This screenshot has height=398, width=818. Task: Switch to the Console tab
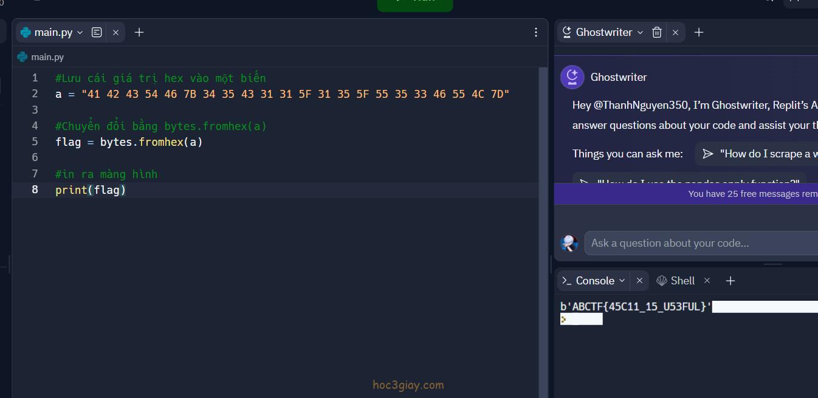click(x=594, y=281)
